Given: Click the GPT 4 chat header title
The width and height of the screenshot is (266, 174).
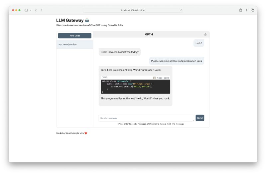Looking at the screenshot, I should pos(149,34).
